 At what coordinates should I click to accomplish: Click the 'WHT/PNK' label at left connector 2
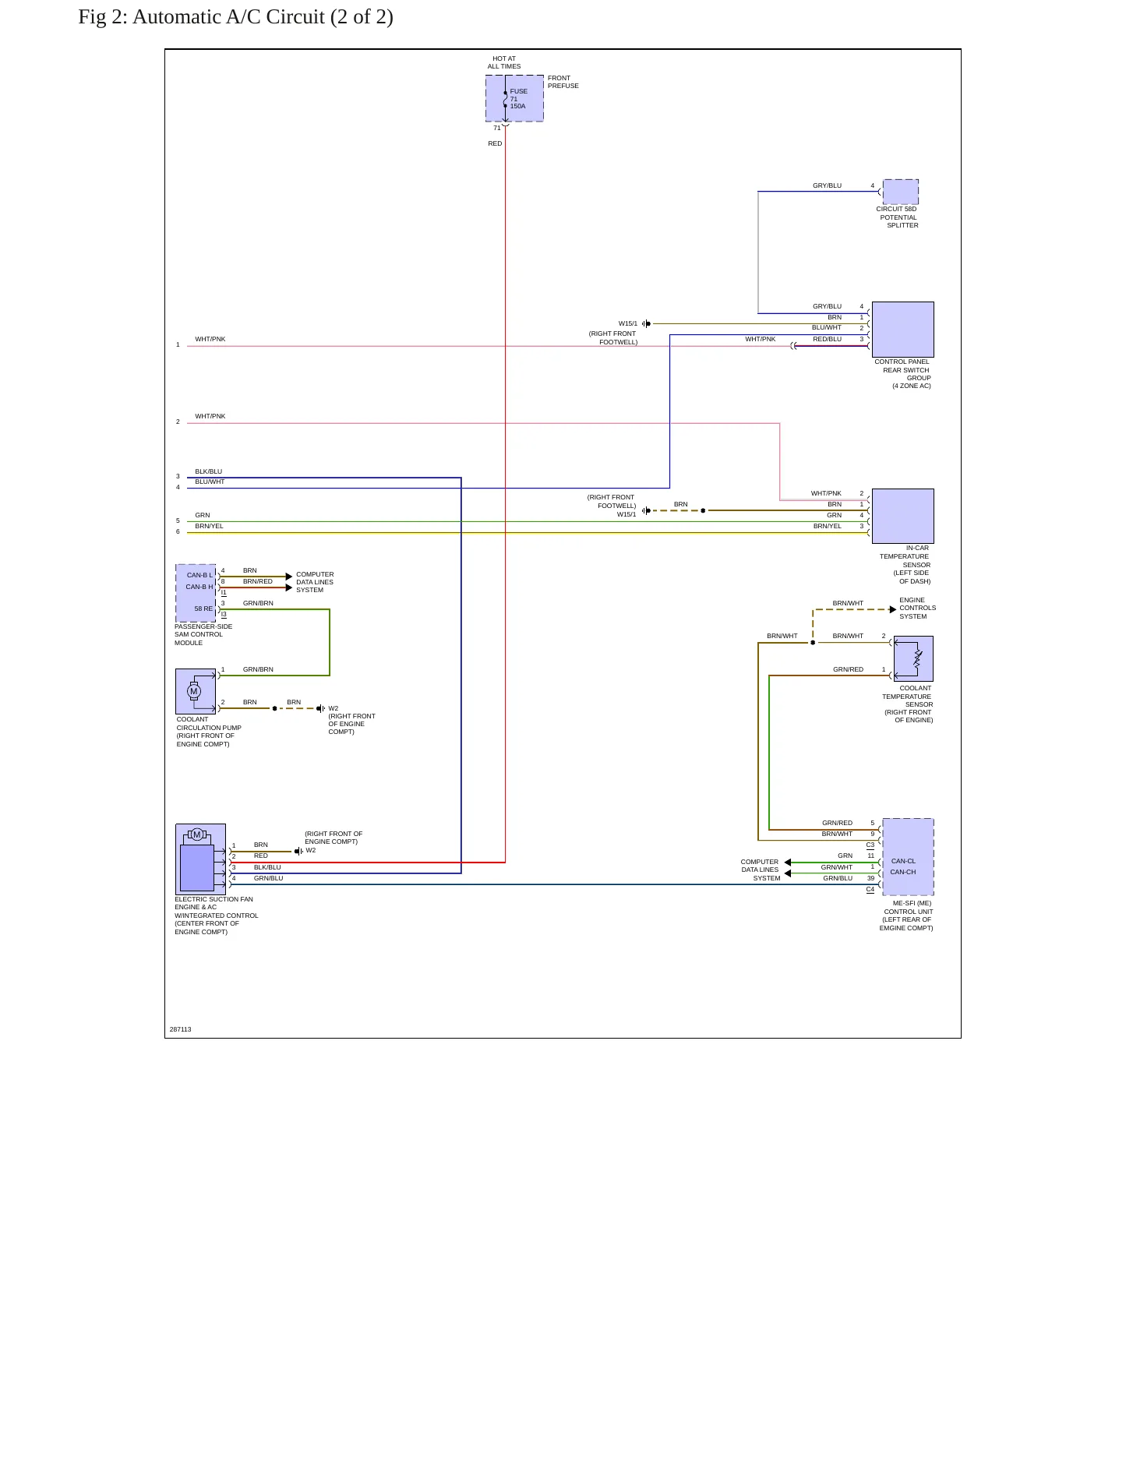[210, 416]
